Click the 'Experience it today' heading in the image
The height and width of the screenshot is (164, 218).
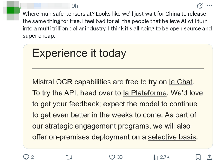pyautogui.click(x=79, y=53)
